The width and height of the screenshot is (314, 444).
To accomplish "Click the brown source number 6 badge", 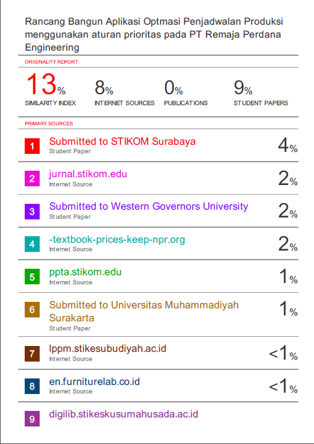I will (32, 310).
